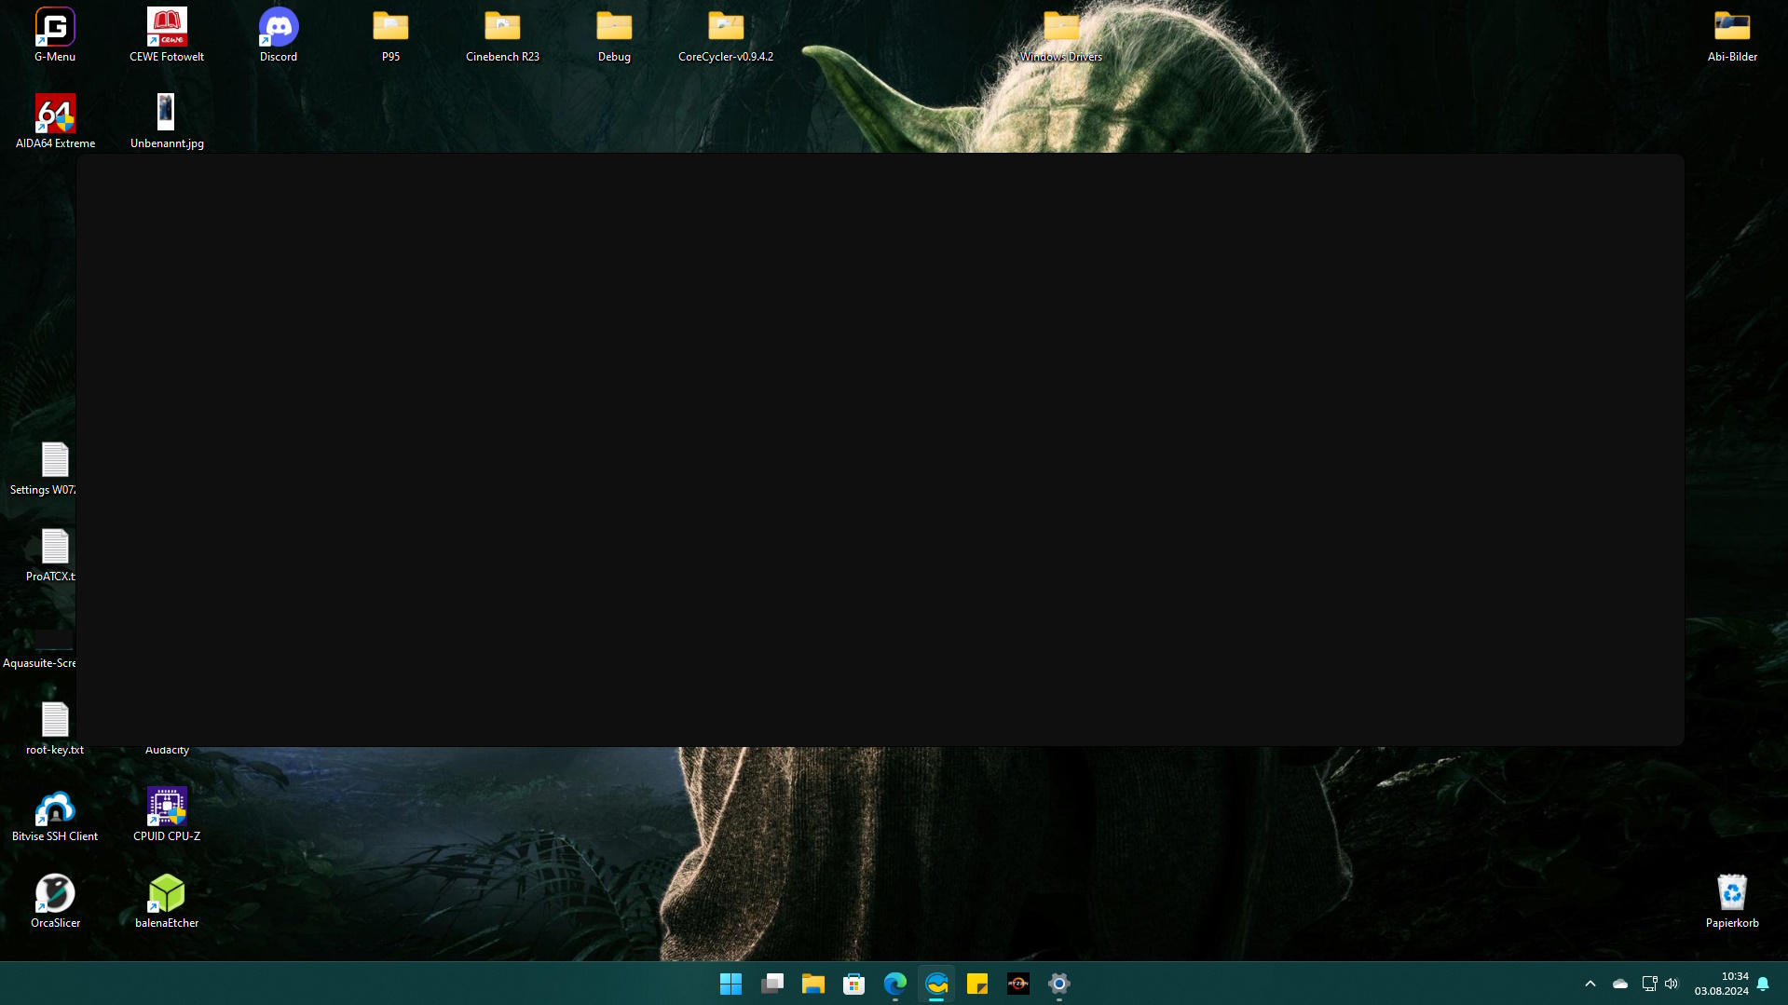This screenshot has height=1005, width=1788.
Task: Launch CPUID CPU-Z from the desktop
Action: [167, 807]
